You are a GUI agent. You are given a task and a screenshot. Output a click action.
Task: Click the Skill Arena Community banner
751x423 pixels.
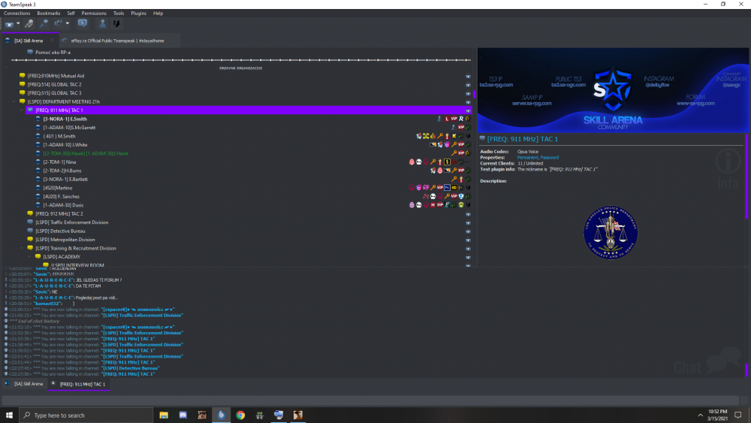click(611, 89)
